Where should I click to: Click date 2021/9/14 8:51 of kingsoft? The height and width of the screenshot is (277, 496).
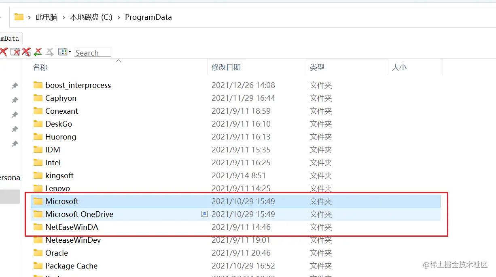[x=239, y=175]
